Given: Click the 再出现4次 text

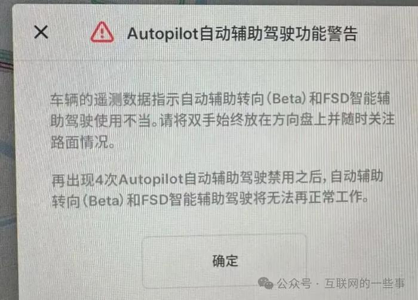Looking at the screenshot, I should pyautogui.click(x=84, y=180).
